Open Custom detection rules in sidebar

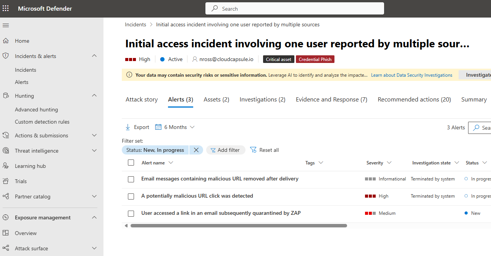(42, 122)
